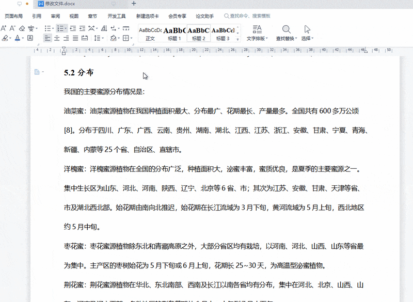This screenshot has height=302, width=413.
Task: Expand the line spacing dropdown
Action: 104,38
